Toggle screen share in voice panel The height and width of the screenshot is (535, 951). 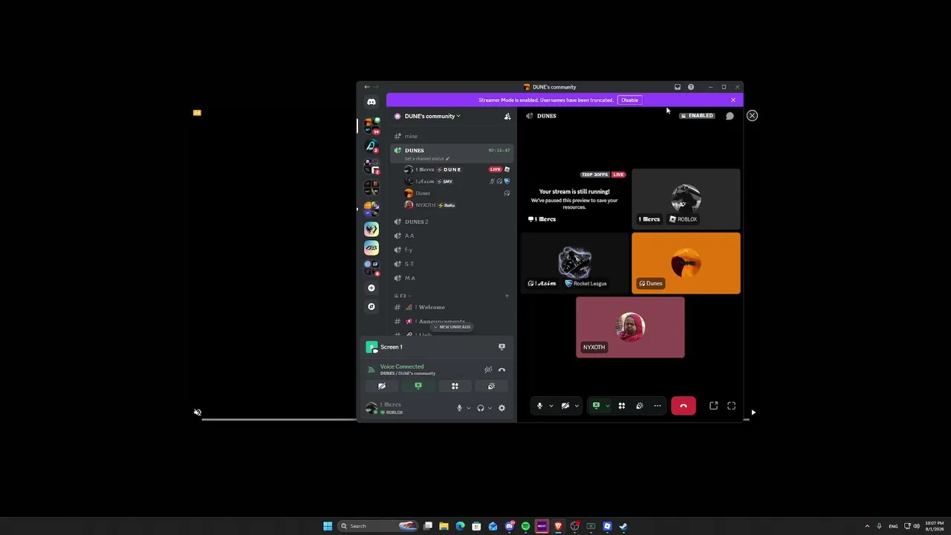(418, 386)
